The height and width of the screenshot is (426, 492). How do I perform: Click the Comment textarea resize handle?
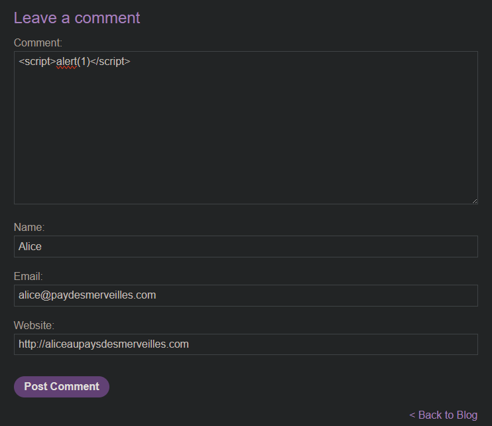[474, 200]
